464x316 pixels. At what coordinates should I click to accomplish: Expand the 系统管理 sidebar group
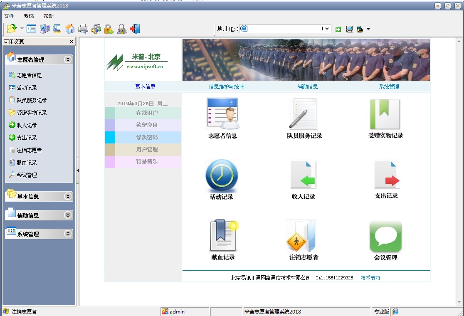point(68,234)
